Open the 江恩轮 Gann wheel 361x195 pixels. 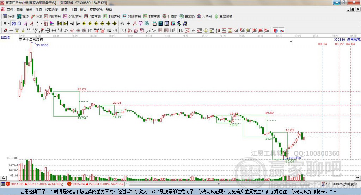[170, 16]
